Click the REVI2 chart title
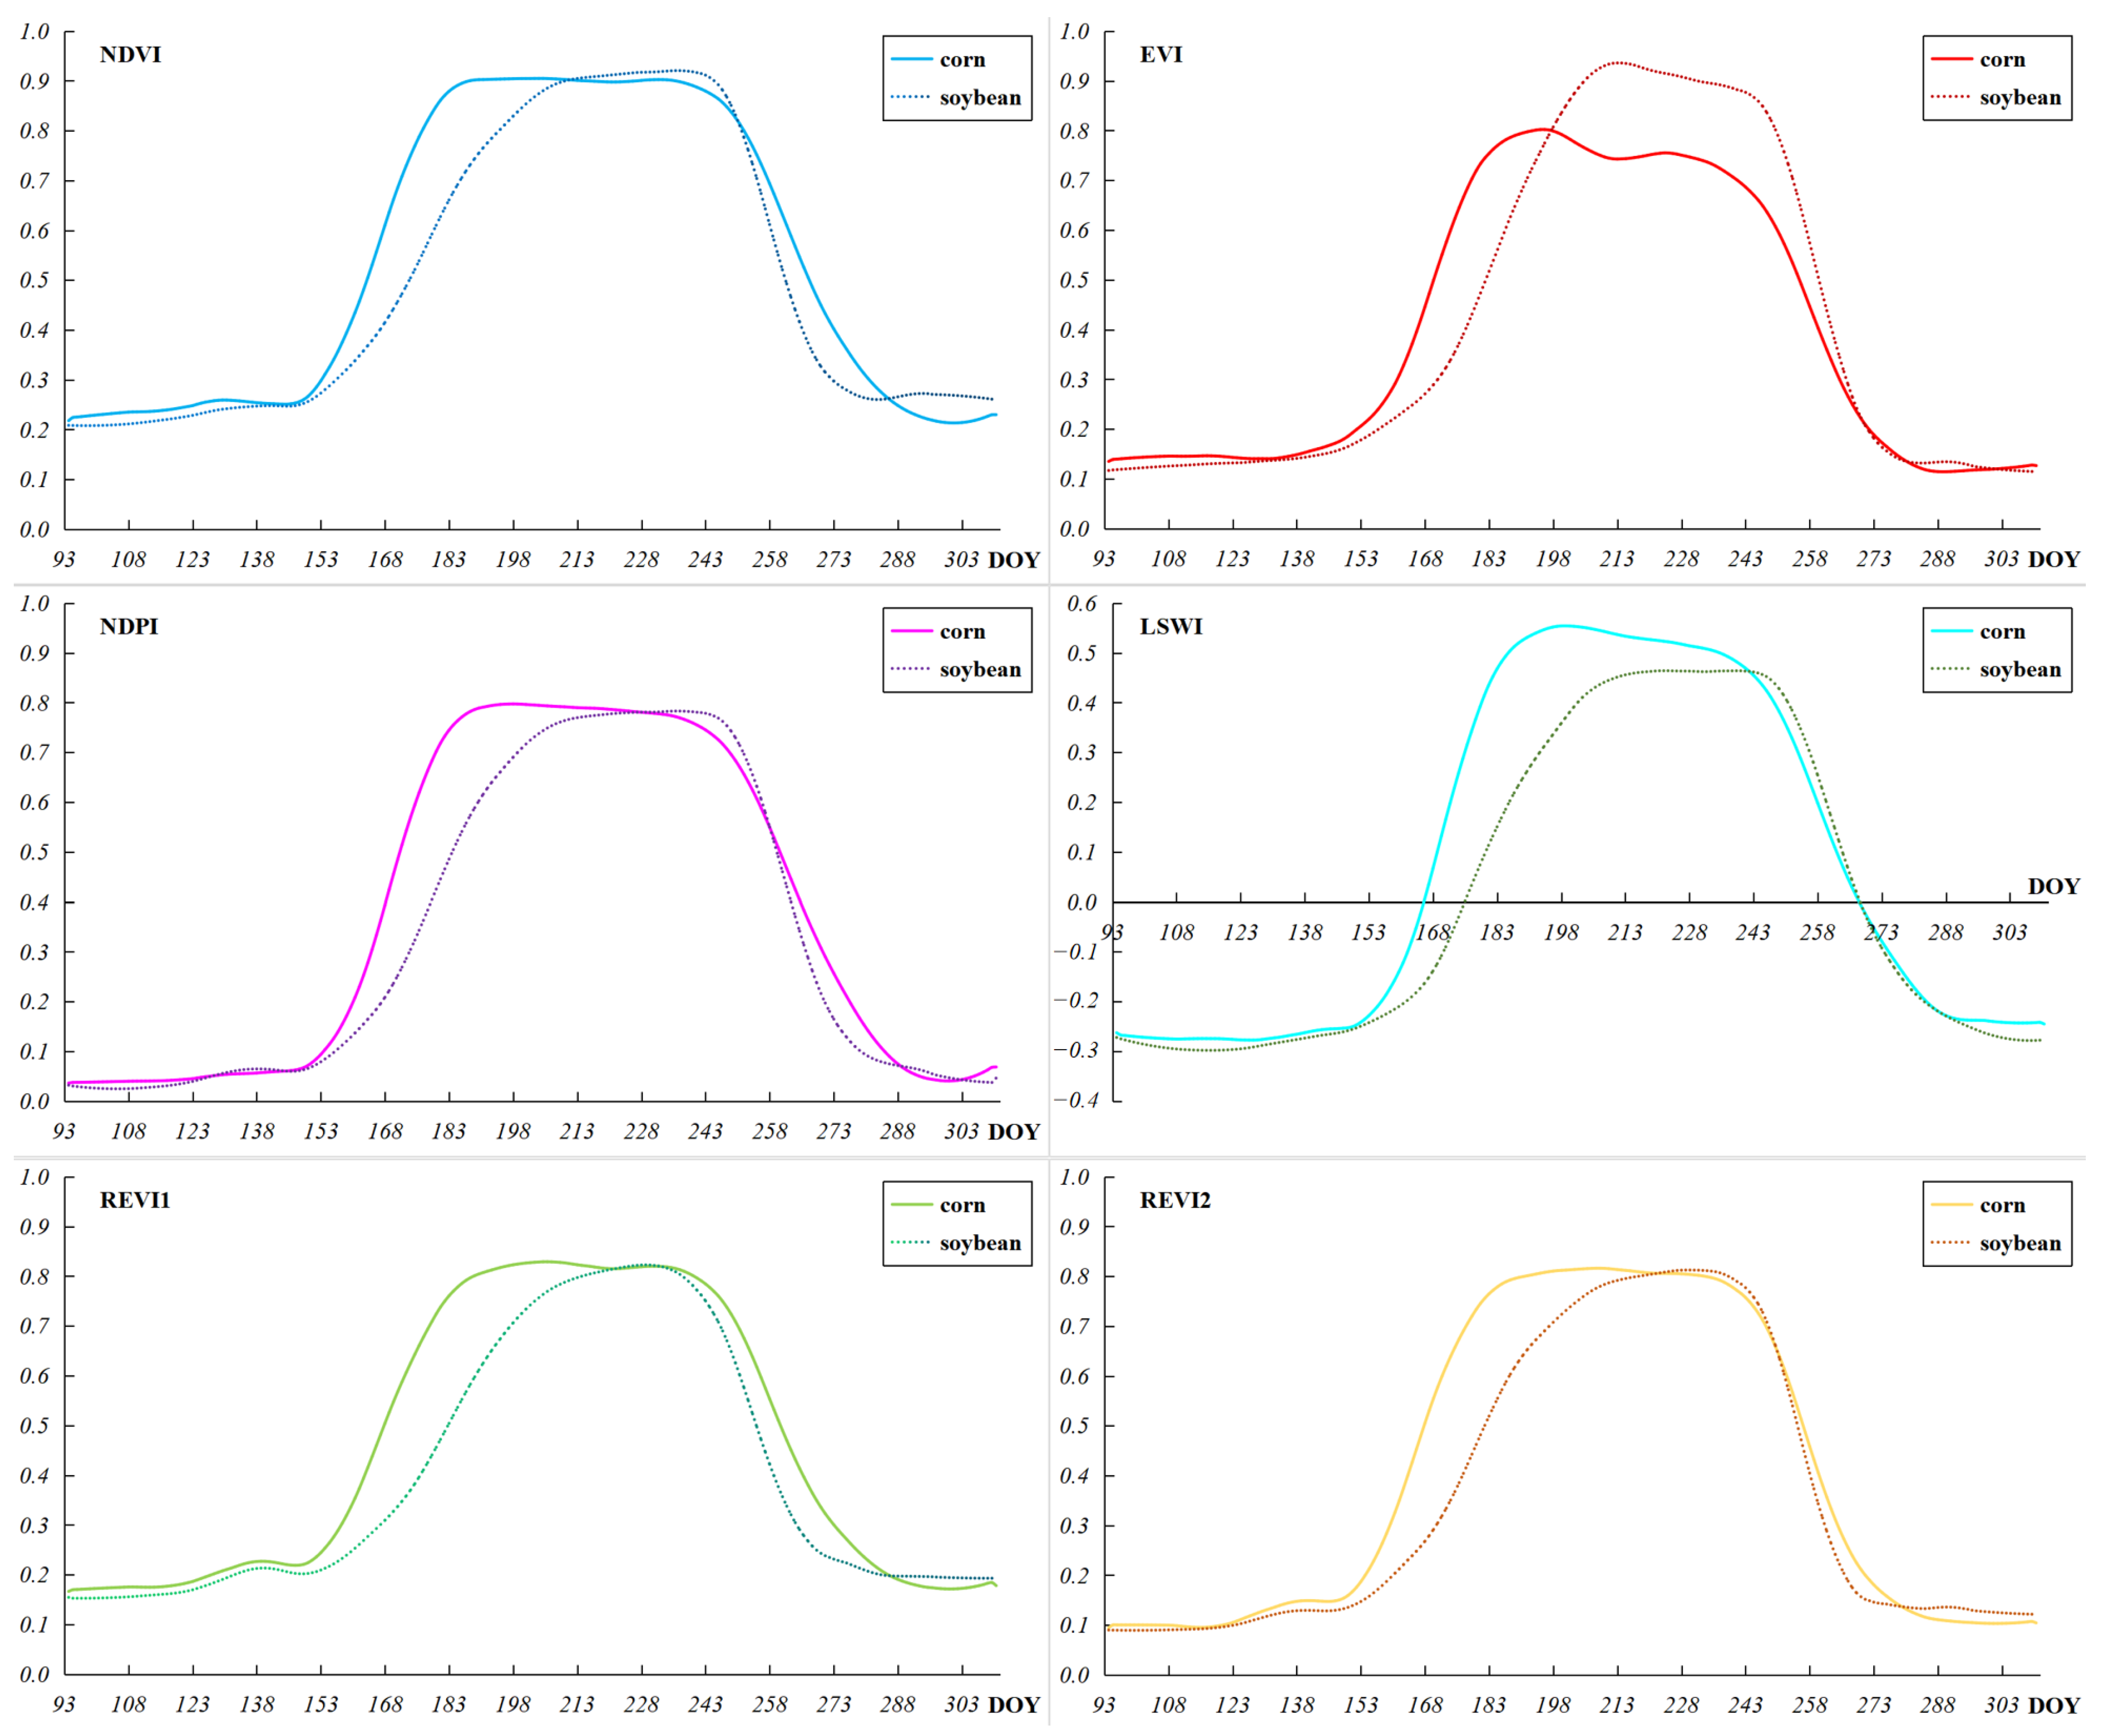 (1174, 1200)
